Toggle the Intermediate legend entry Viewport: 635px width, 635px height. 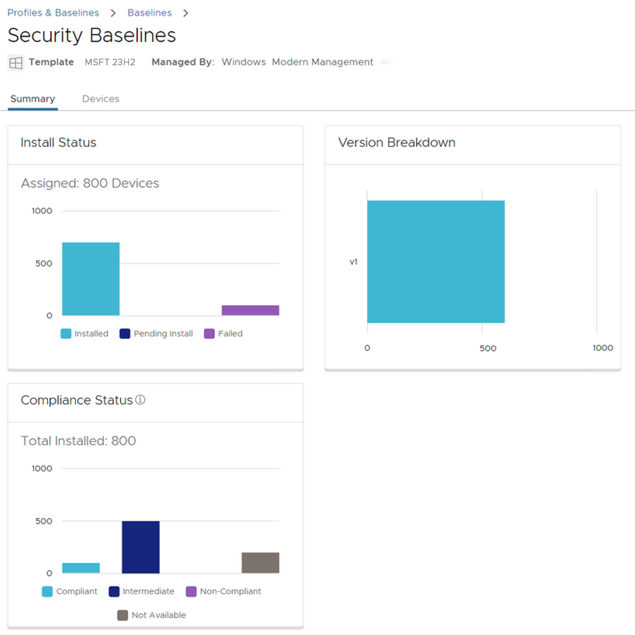pos(113,591)
